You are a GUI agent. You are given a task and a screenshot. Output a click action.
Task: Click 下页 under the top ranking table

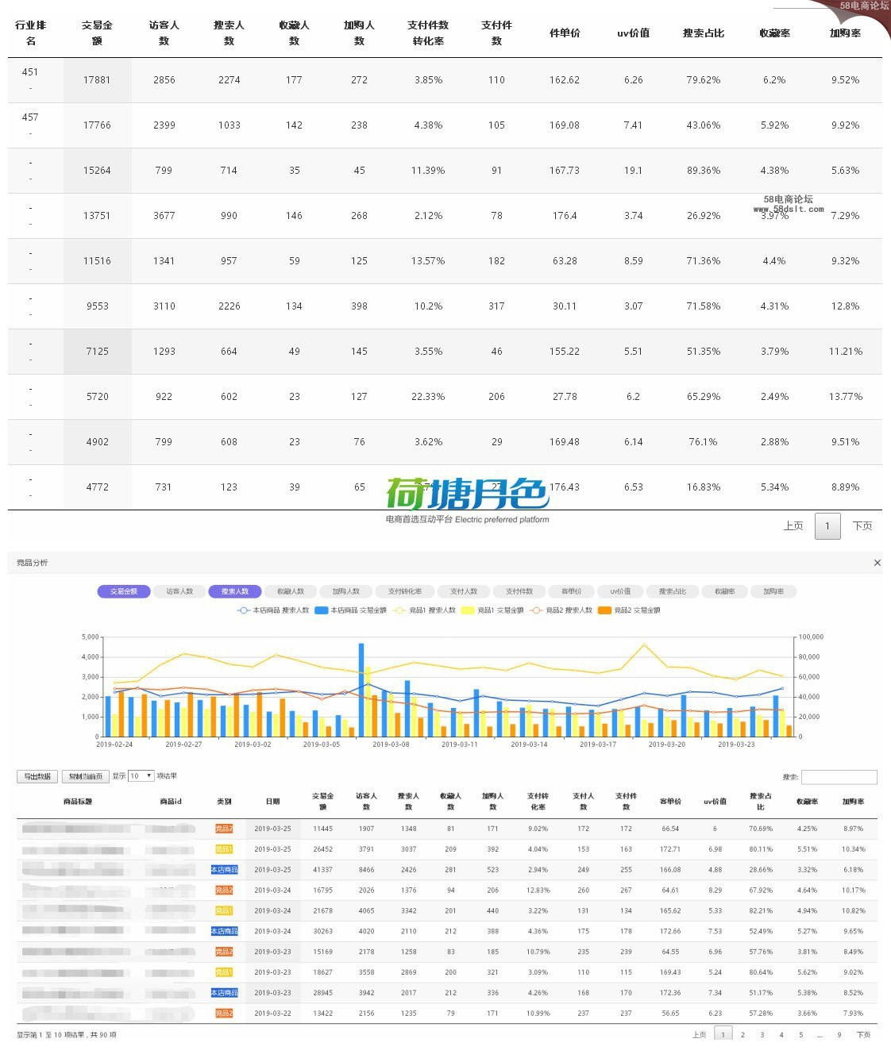[862, 525]
